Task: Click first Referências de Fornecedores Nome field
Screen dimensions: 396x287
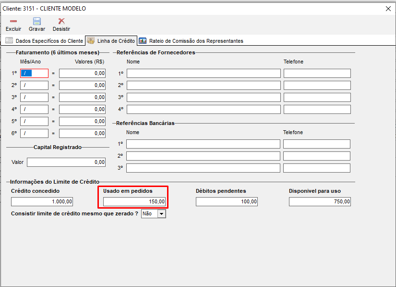Action: click(x=204, y=73)
